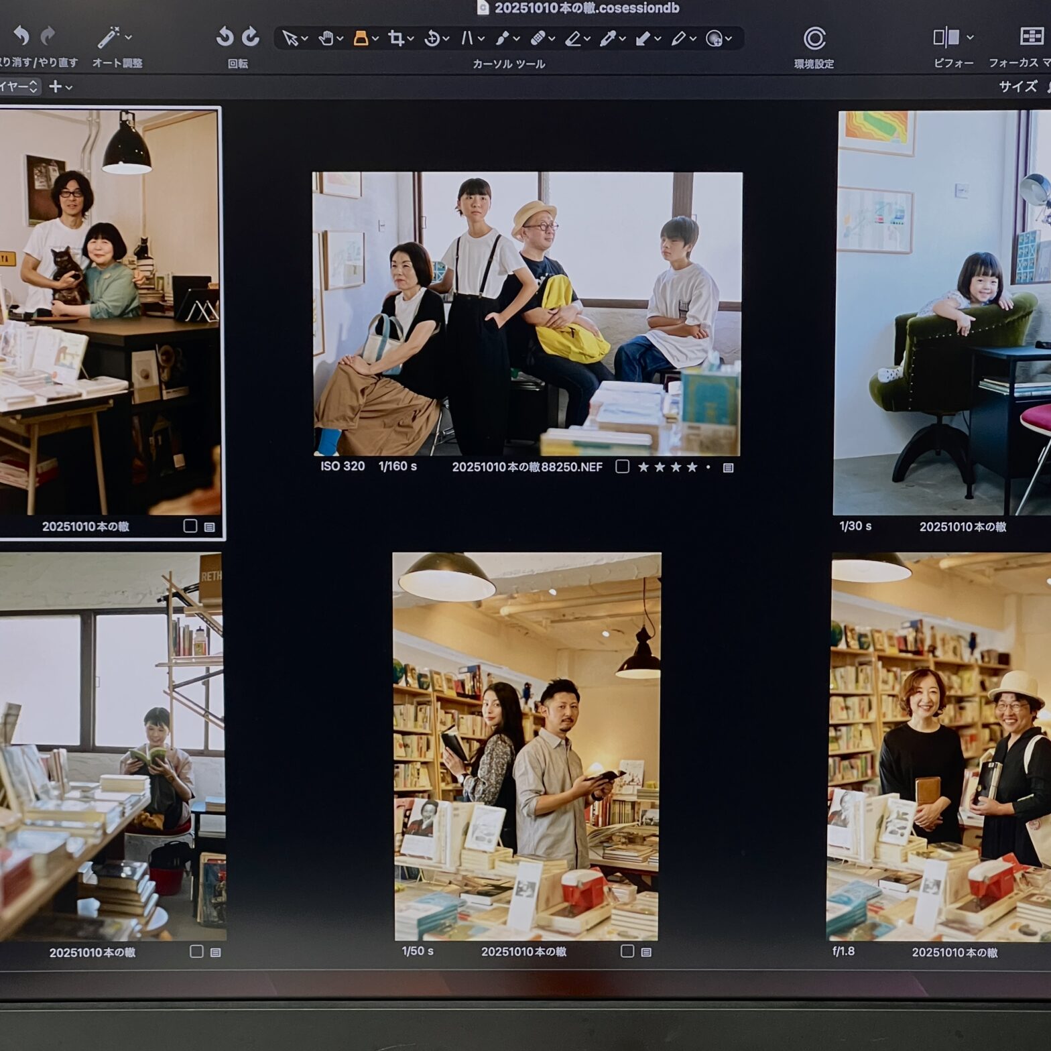Expand the オート調整 dropdown arrow
The width and height of the screenshot is (1051, 1051).
pos(128,38)
